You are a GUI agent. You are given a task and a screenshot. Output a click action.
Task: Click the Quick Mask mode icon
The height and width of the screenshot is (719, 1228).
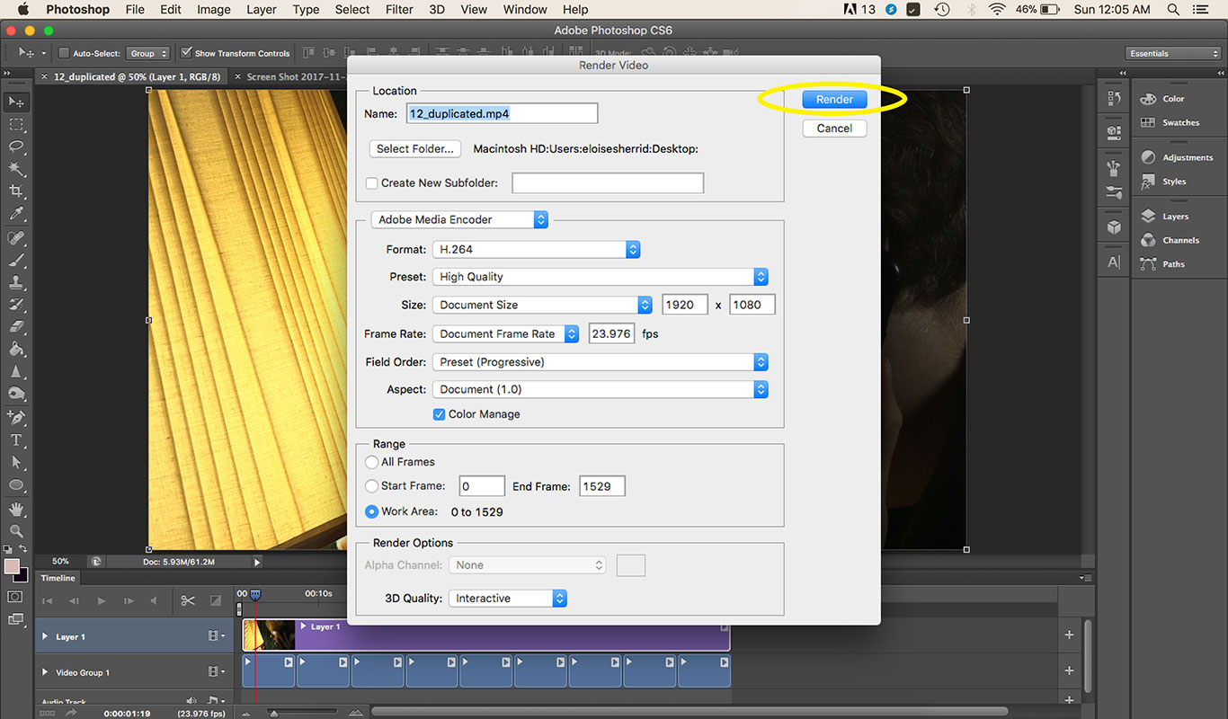[16, 597]
